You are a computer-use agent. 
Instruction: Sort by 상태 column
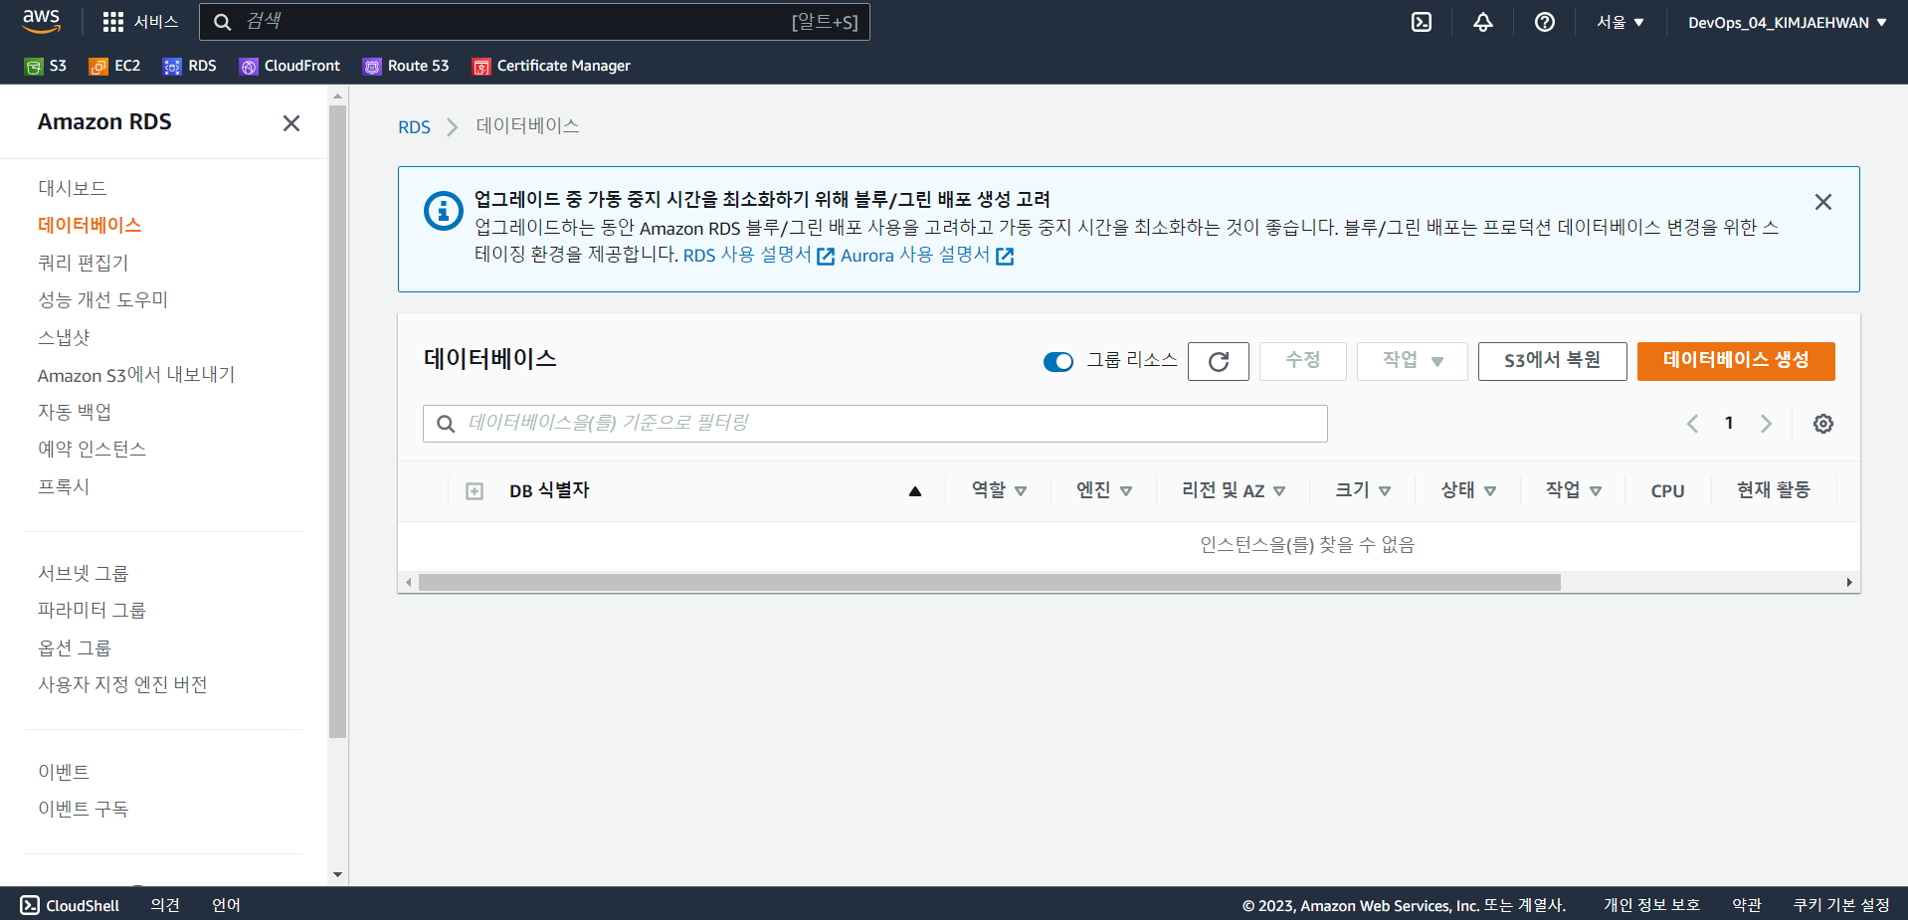1469,490
